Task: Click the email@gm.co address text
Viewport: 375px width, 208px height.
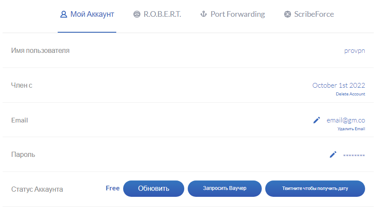Action: 346,120
